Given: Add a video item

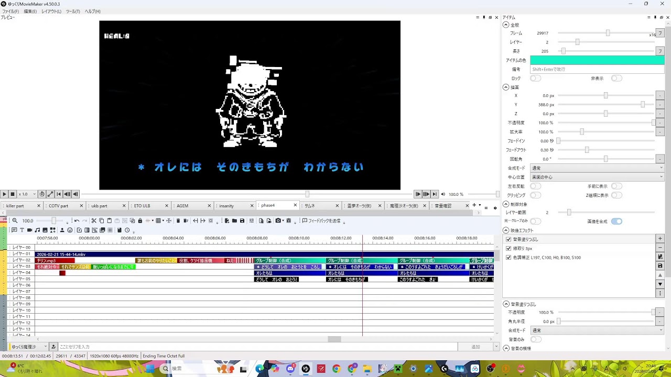Looking at the screenshot, I should (x=29, y=230).
